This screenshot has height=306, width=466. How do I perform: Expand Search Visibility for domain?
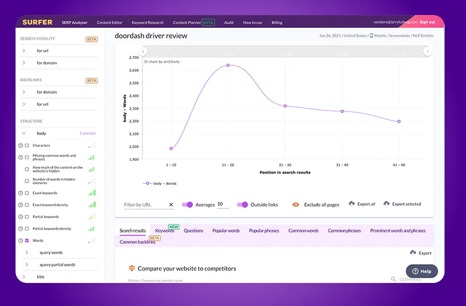[24, 63]
